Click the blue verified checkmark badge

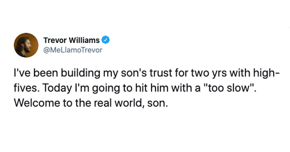click(x=105, y=40)
